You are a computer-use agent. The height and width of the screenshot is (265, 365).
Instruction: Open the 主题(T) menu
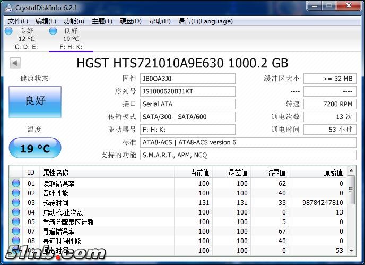pos(102,21)
